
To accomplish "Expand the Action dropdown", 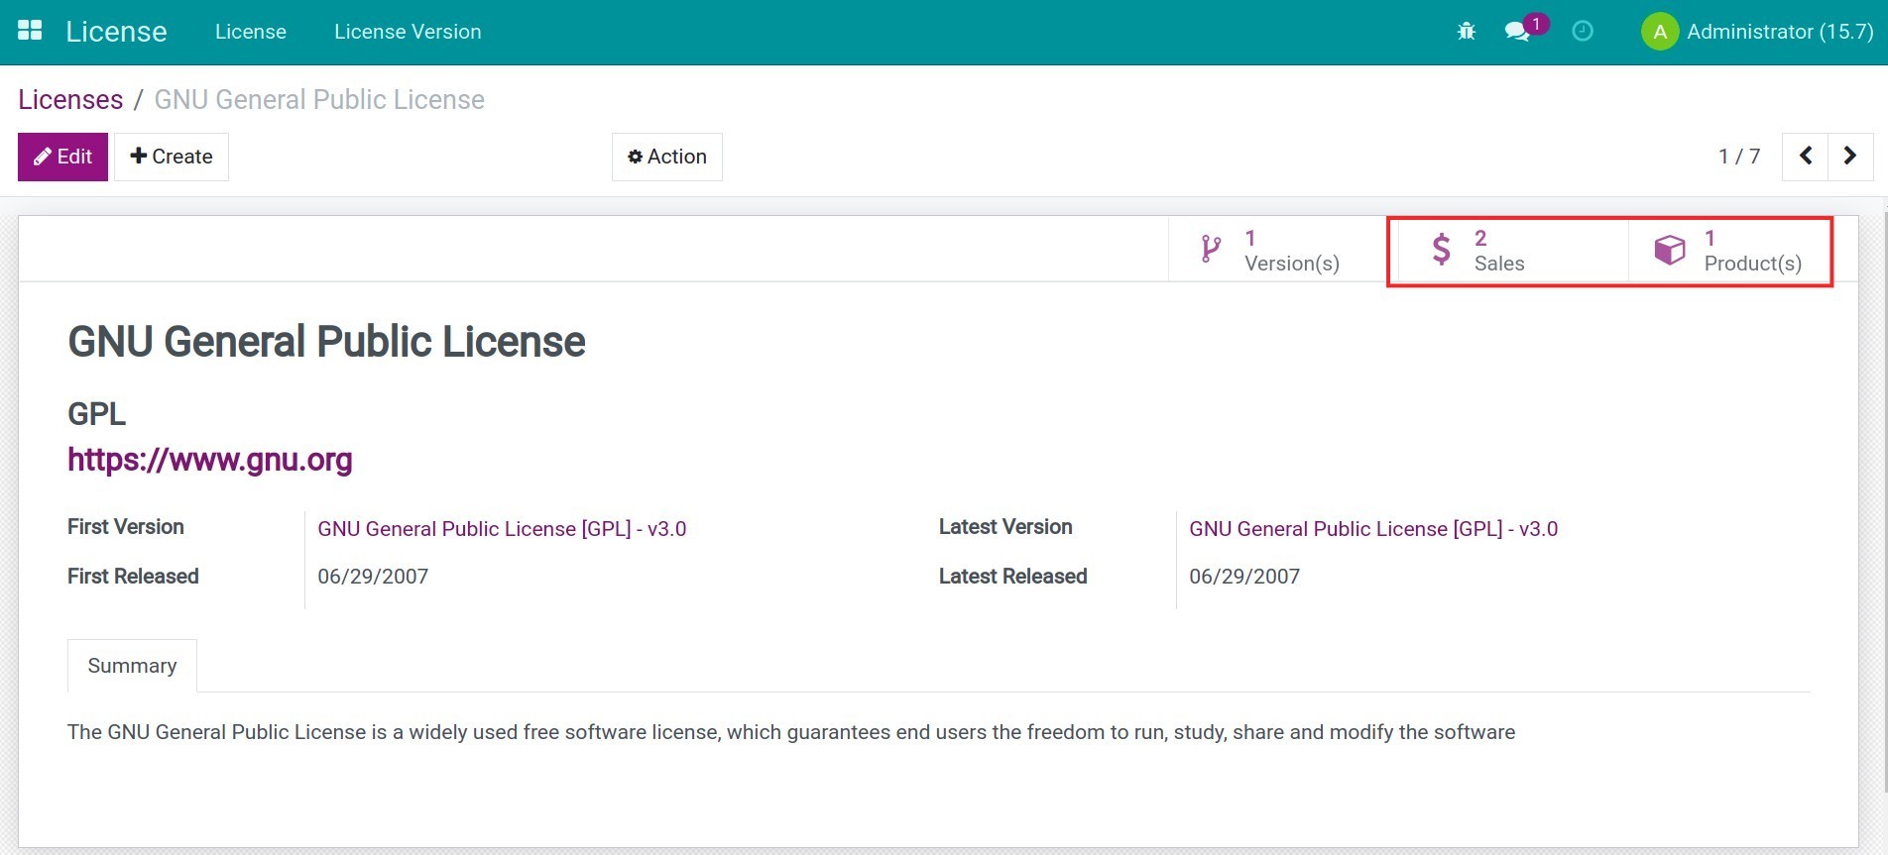I will pos(666,157).
